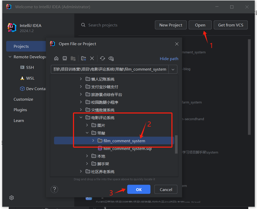Expand the 本地 folder
The image size is (257, 209).
[87, 156]
